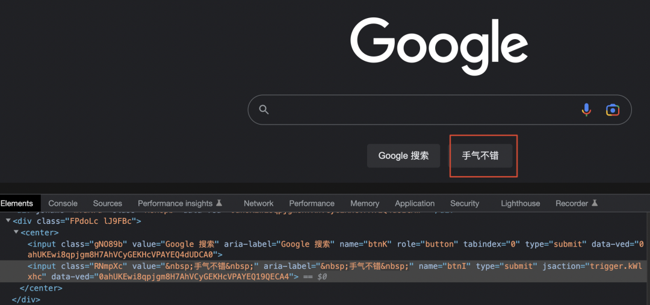Open the Console tab
The width and height of the screenshot is (650, 305).
63,203
